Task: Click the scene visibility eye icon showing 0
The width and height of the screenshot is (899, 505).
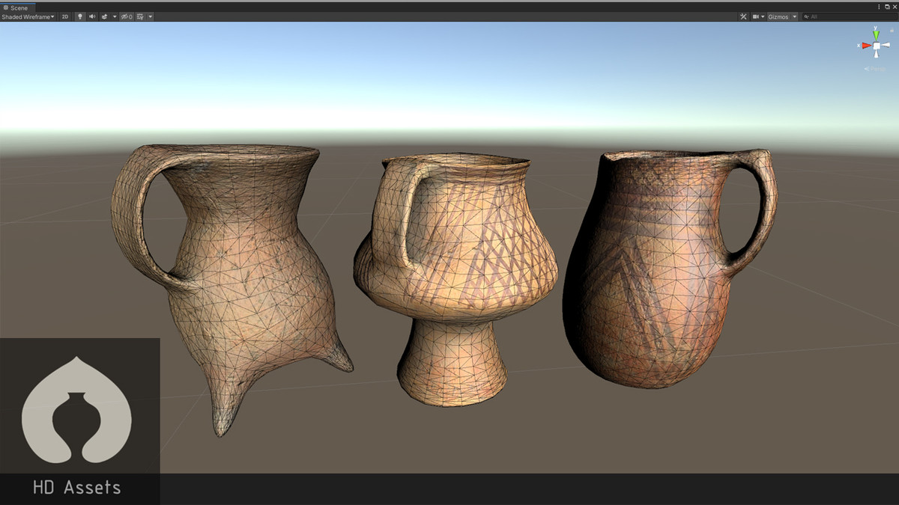Action: [x=125, y=16]
